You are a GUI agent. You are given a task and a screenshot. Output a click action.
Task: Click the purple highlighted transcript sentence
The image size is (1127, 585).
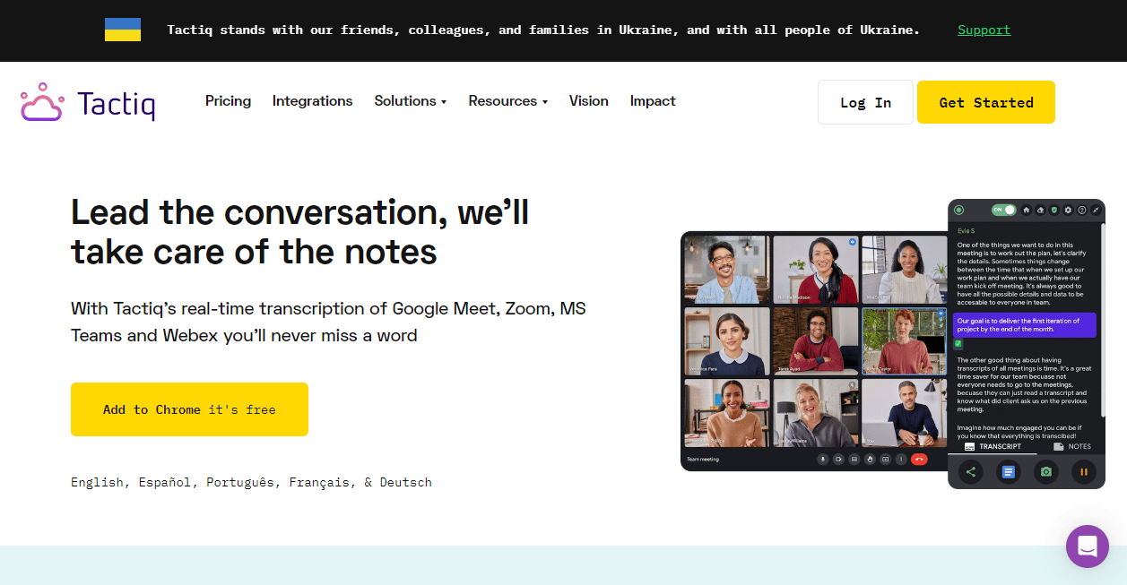pyautogui.click(x=1025, y=325)
